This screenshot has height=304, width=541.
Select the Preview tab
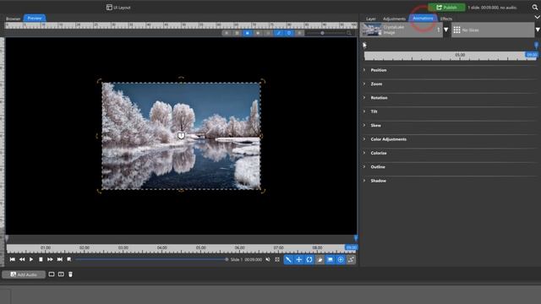point(35,18)
